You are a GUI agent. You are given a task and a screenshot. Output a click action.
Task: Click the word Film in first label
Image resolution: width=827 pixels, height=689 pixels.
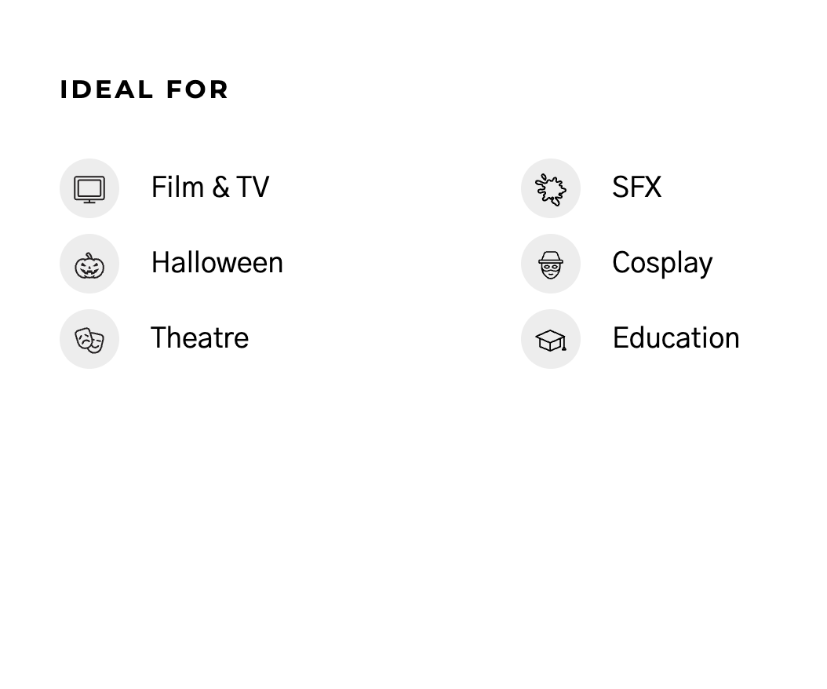177,188
